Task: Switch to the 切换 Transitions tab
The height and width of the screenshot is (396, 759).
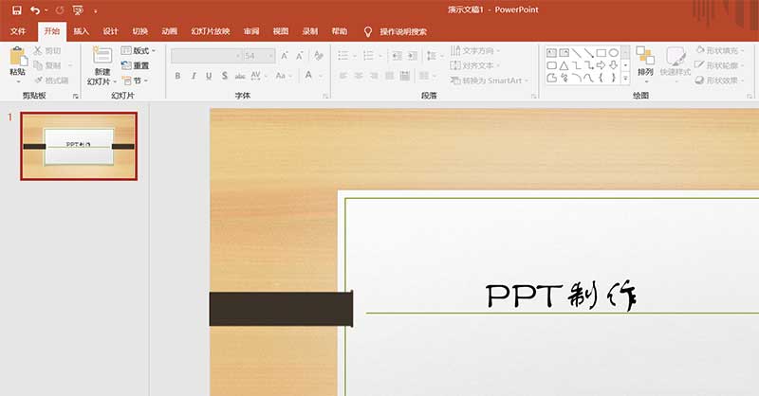Action: [139, 31]
